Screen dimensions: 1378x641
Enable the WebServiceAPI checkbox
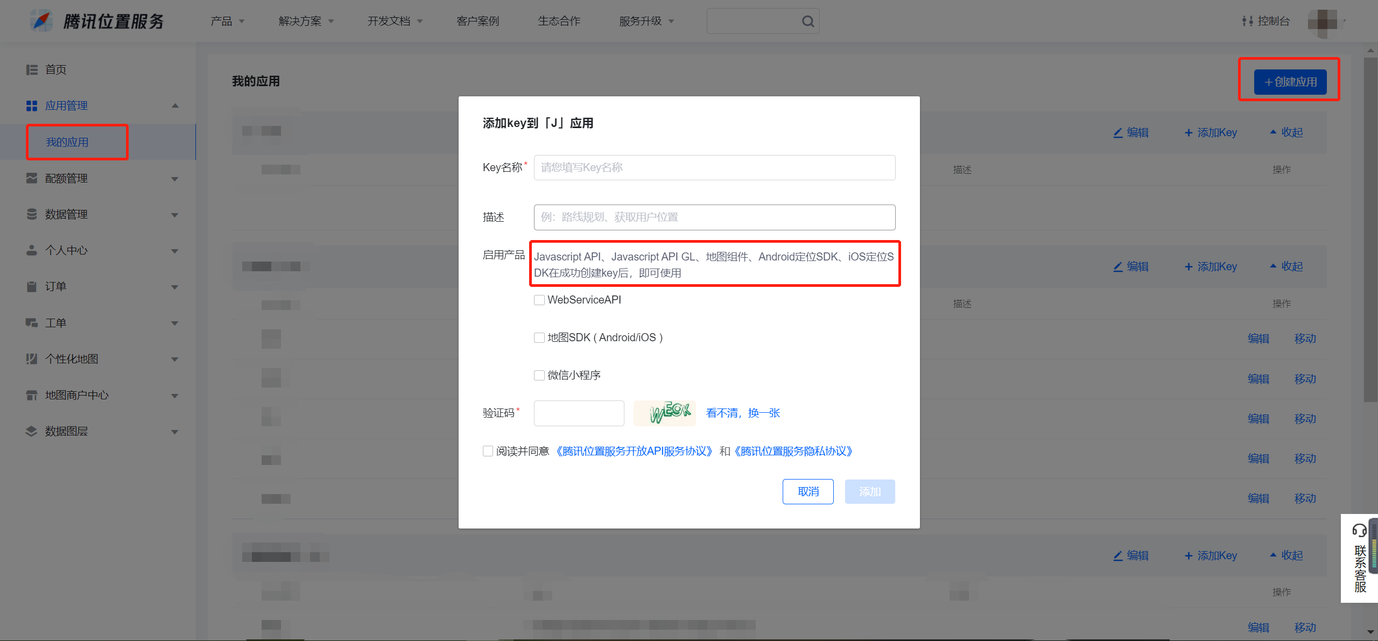[x=539, y=300]
